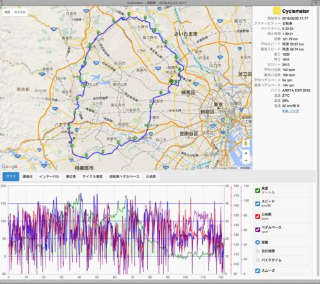Switch map to 地図 view
This screenshot has width=320, height=284.
8,12
